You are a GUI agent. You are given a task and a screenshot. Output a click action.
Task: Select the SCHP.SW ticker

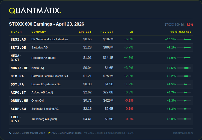(18, 109)
